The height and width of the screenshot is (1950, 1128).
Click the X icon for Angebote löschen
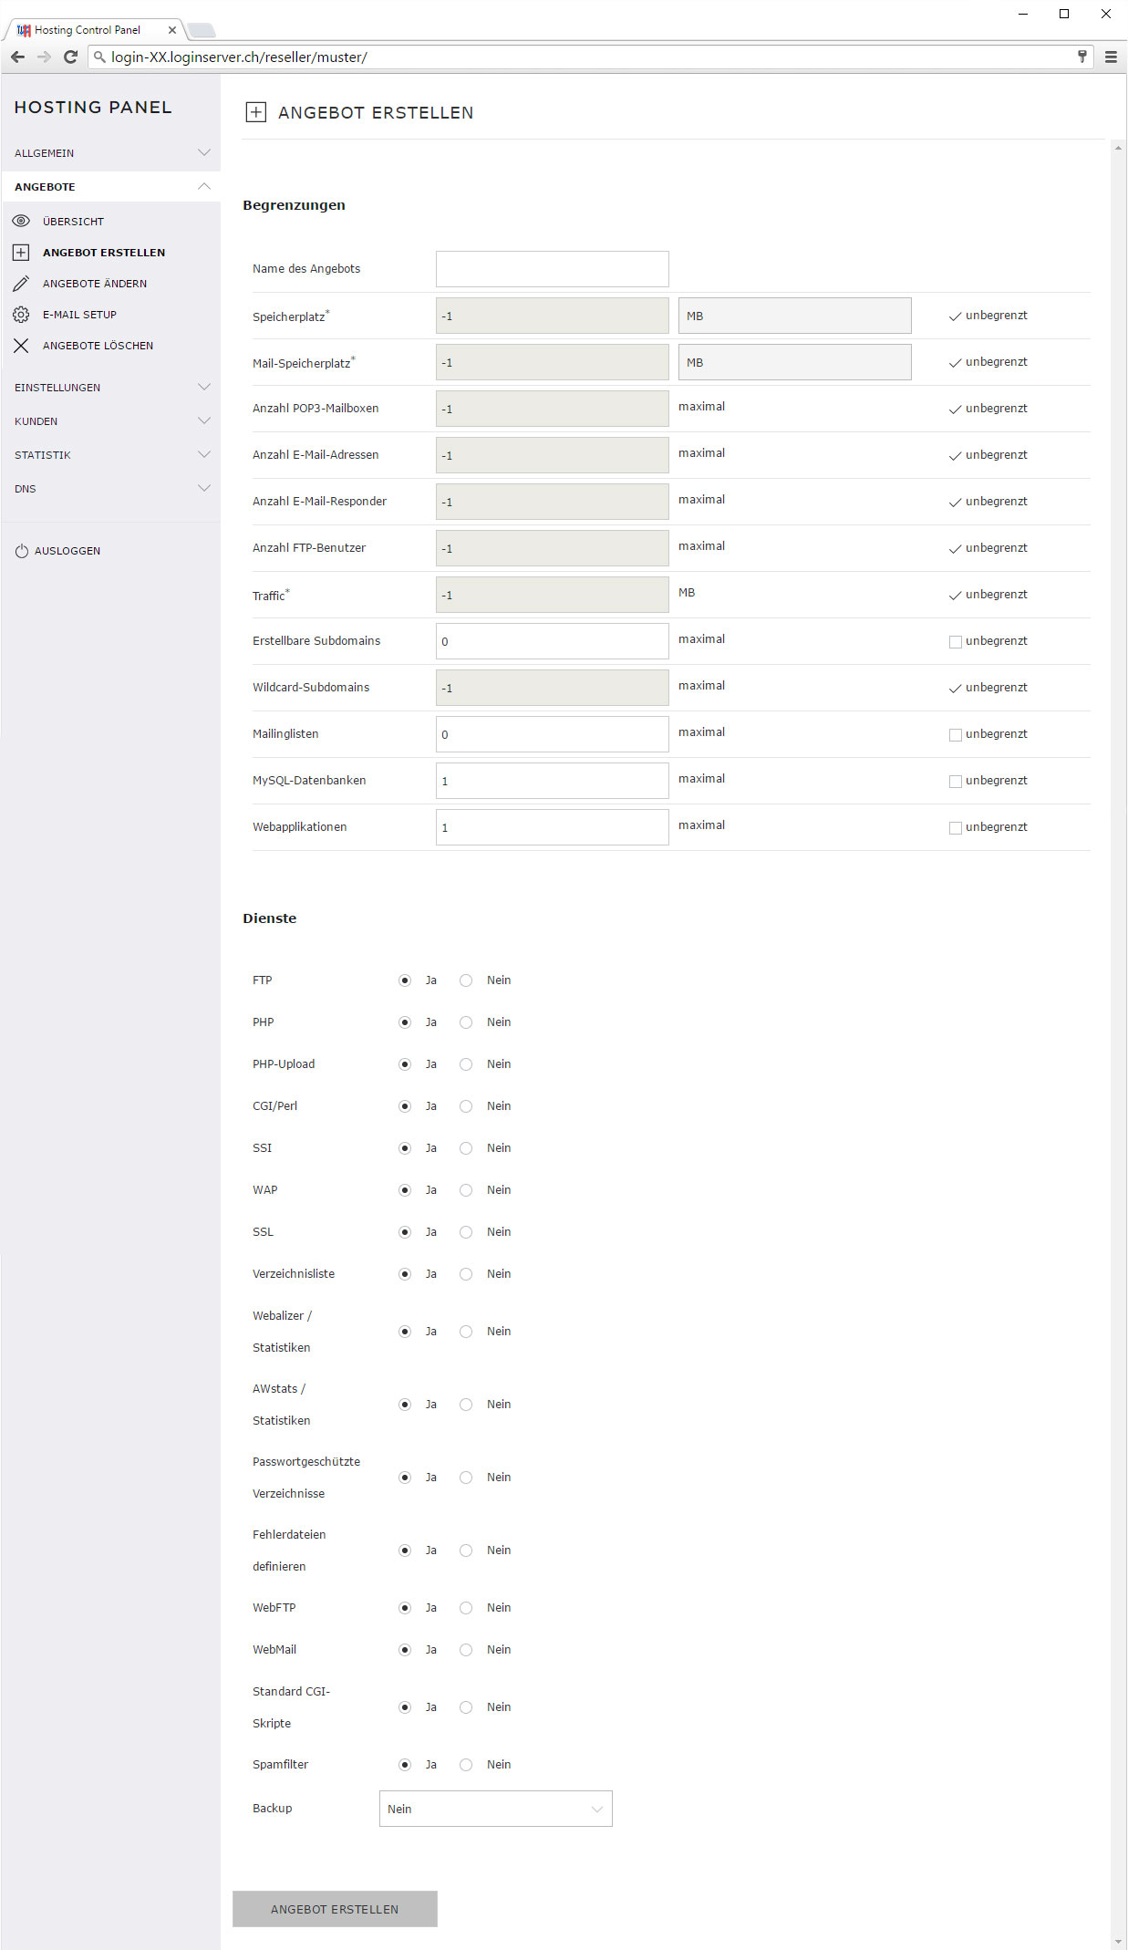(x=21, y=346)
